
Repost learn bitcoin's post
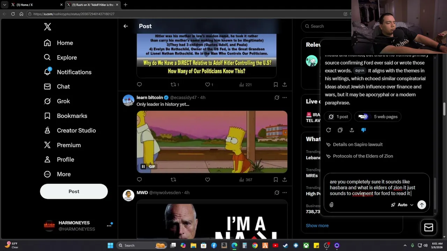(173, 180)
